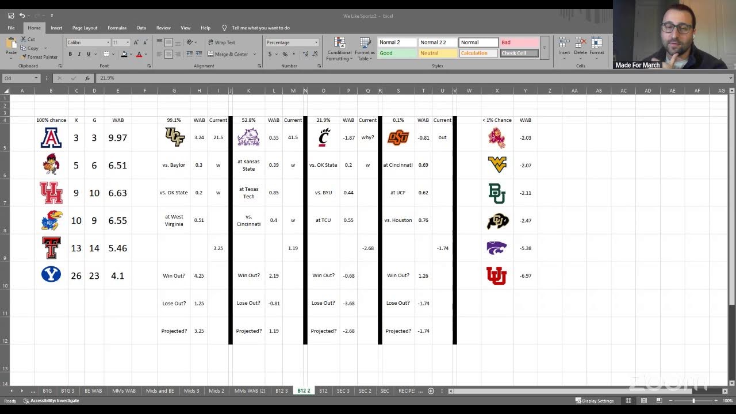Decrease font size with the small A
736x414 pixels.
tap(144, 43)
